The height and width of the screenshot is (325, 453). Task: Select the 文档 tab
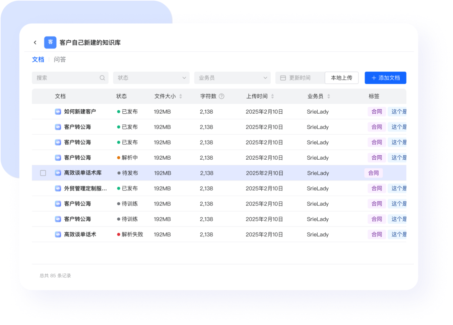pyautogui.click(x=38, y=59)
